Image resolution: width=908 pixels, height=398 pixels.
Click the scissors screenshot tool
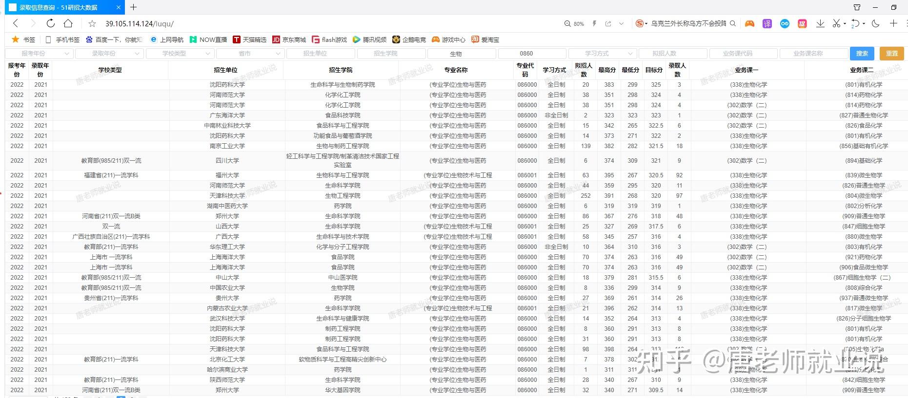[x=836, y=23]
